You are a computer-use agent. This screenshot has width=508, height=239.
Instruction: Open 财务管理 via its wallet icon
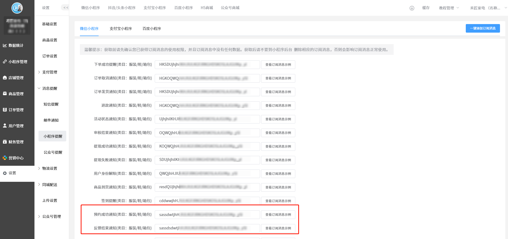click(5, 142)
